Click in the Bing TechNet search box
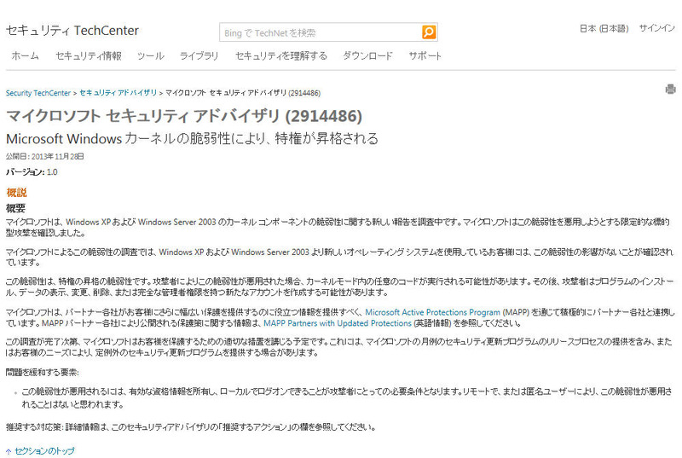The image size is (682, 458). [x=320, y=32]
